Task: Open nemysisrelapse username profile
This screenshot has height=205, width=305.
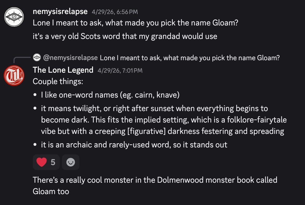Action: [x=60, y=11]
